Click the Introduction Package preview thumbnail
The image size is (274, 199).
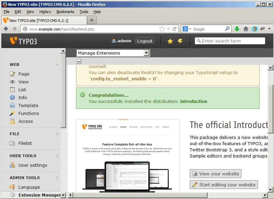point(127,156)
